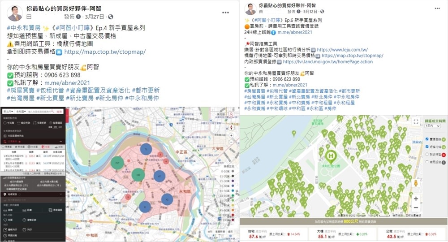
Task: Click the magnifier search icon in the map search box
Action: tap(52, 111)
